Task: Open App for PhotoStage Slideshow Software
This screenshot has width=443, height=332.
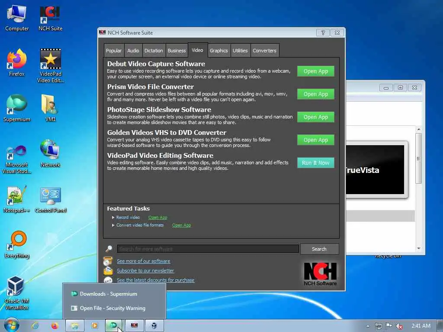Action: click(315, 117)
